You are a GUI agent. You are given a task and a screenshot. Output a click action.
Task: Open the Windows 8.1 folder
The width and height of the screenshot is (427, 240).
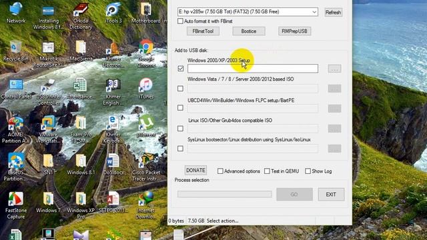click(x=81, y=165)
